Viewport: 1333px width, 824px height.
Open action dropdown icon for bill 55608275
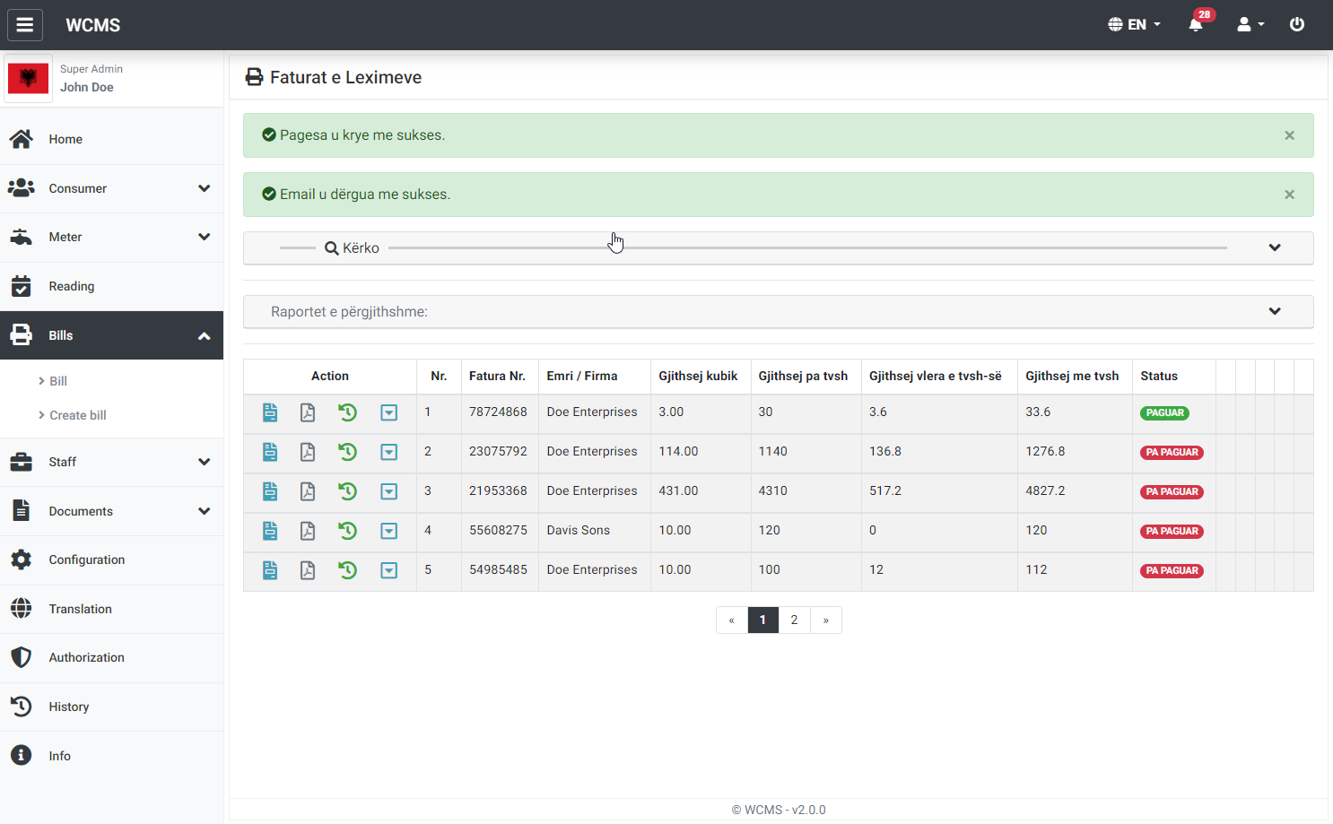[389, 531]
